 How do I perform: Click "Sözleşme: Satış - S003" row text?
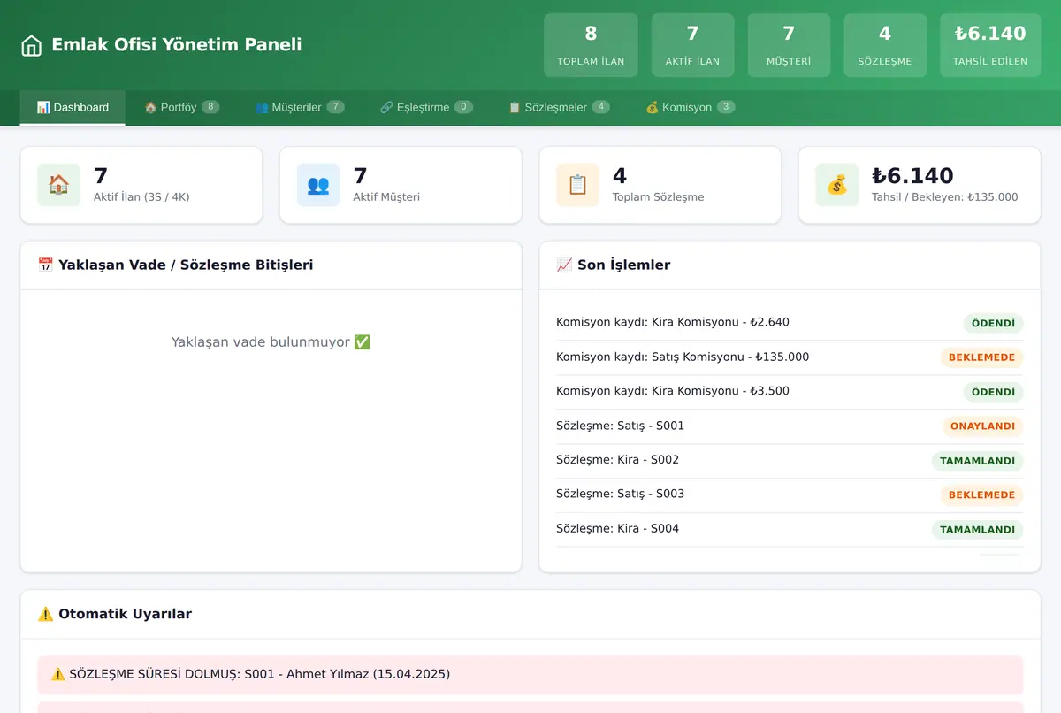pos(620,494)
